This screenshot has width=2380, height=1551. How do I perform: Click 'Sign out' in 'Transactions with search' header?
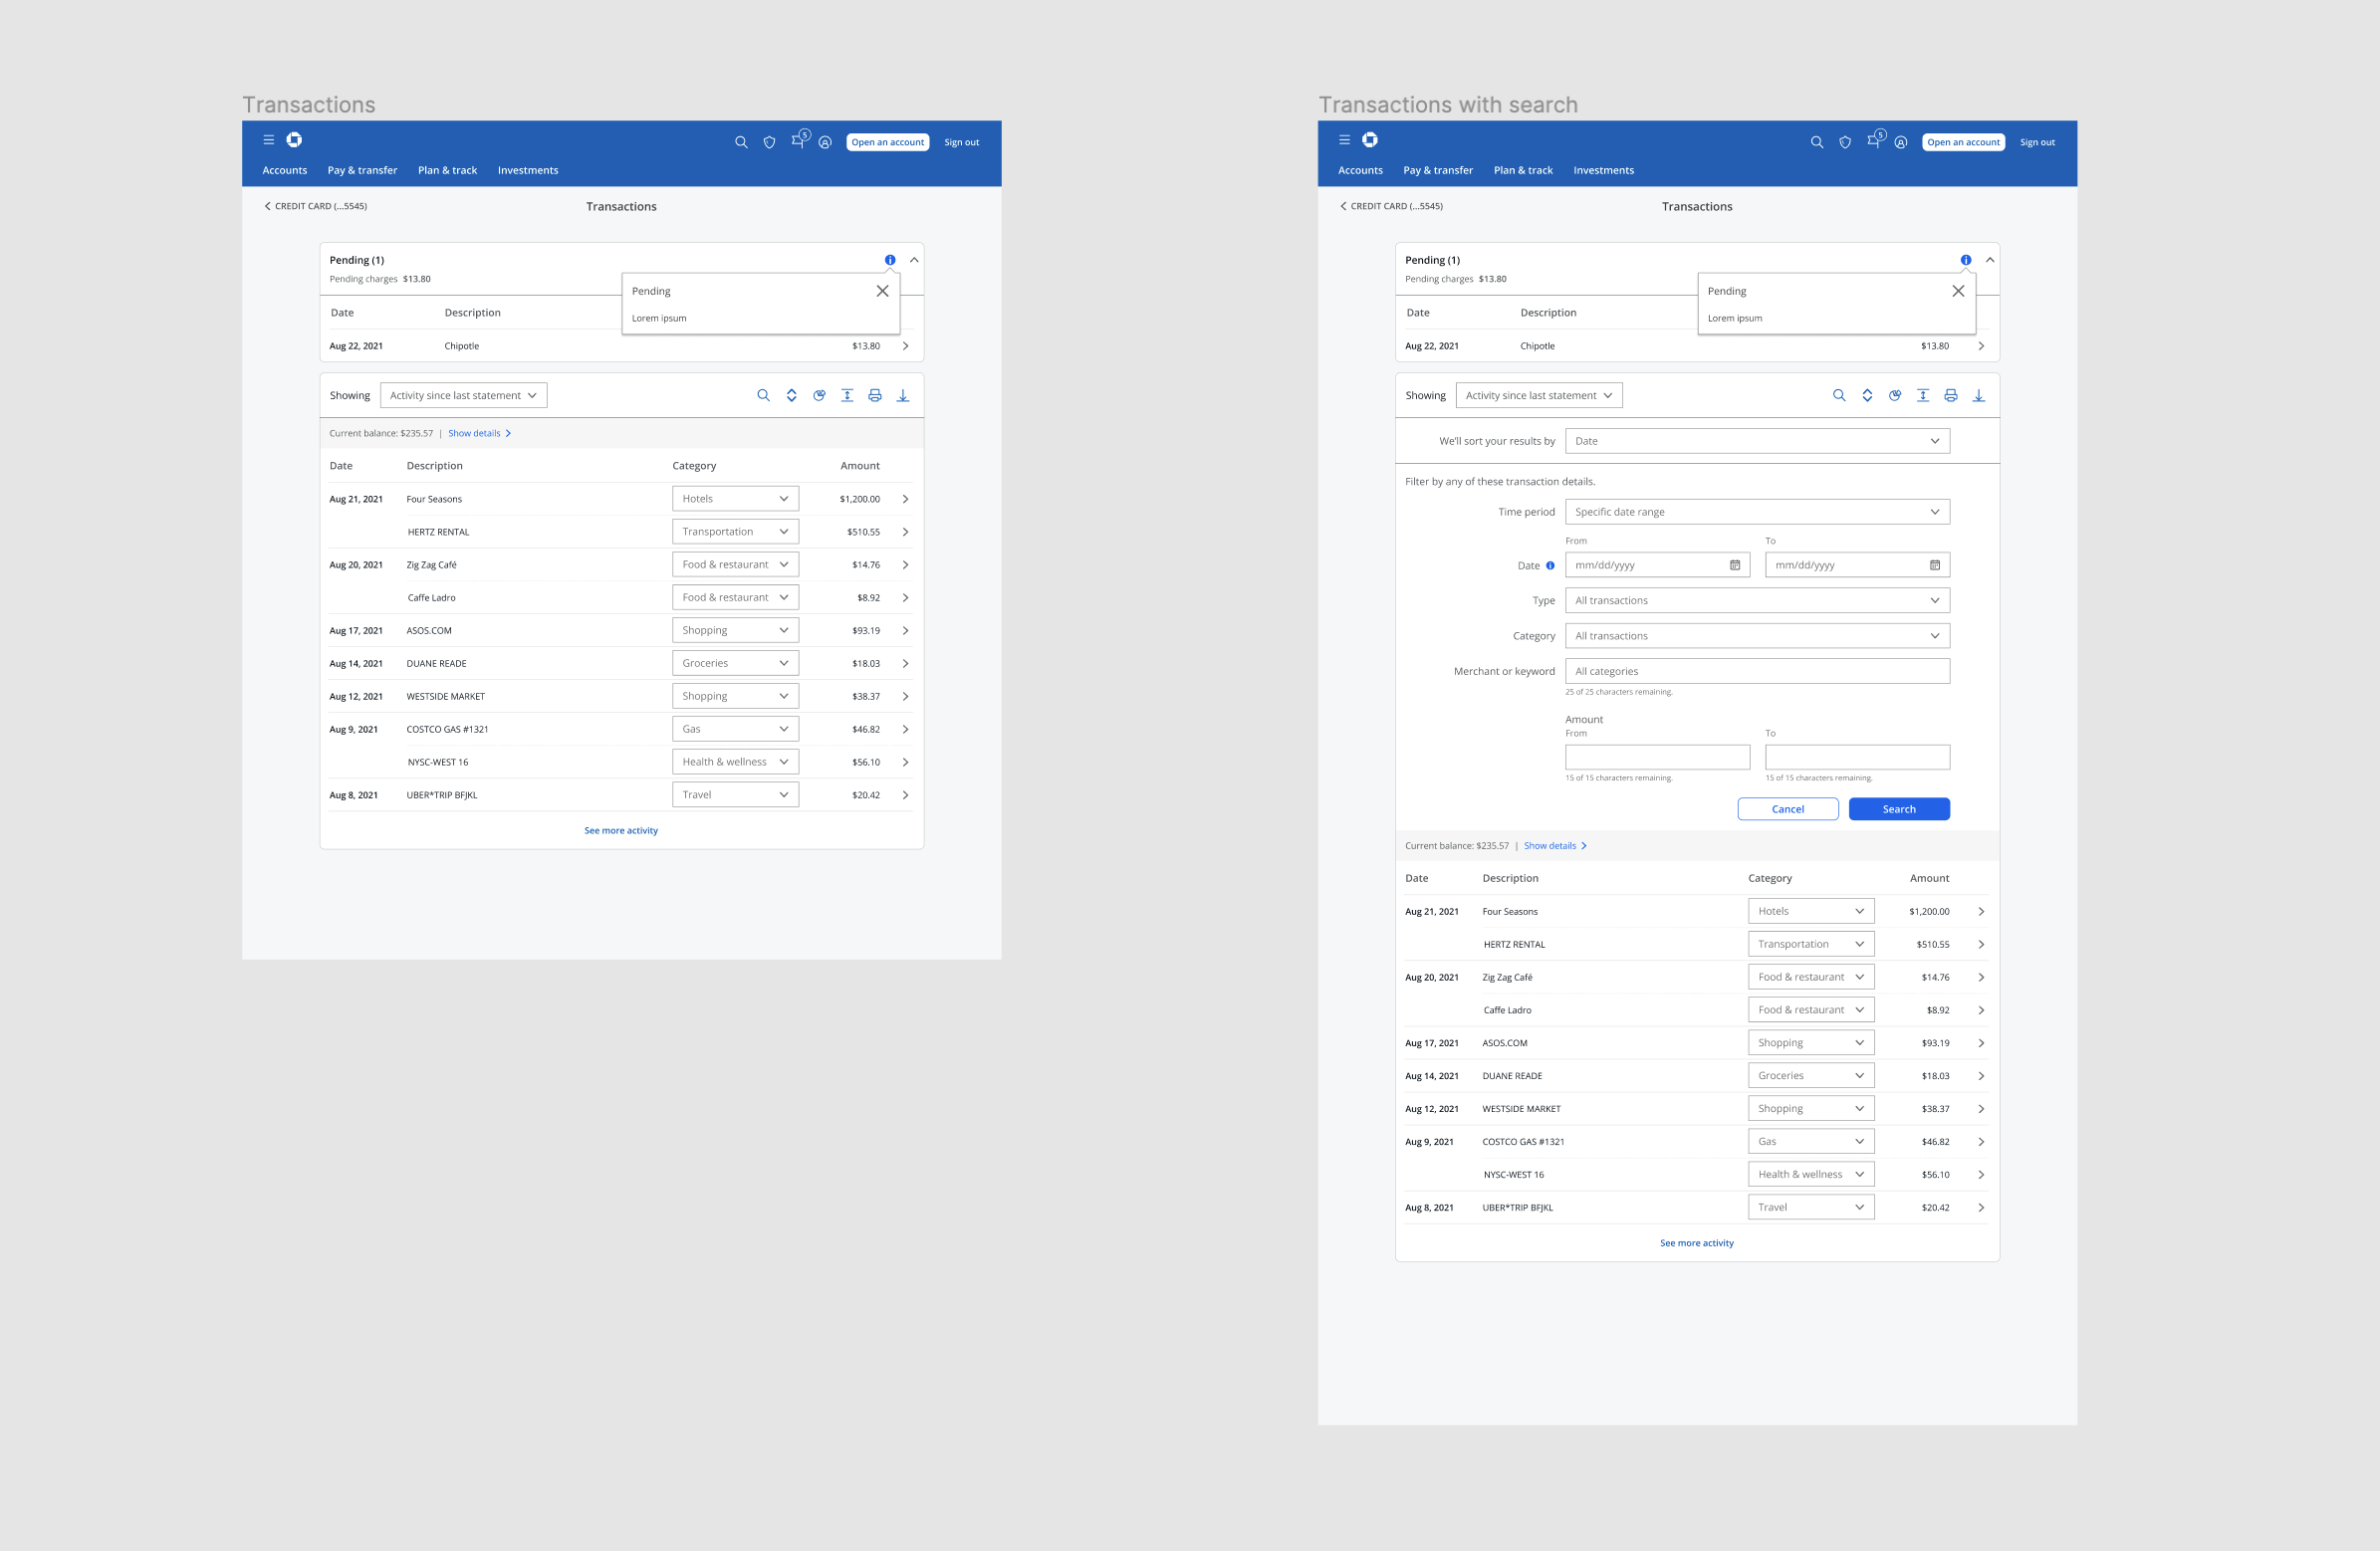(2036, 142)
